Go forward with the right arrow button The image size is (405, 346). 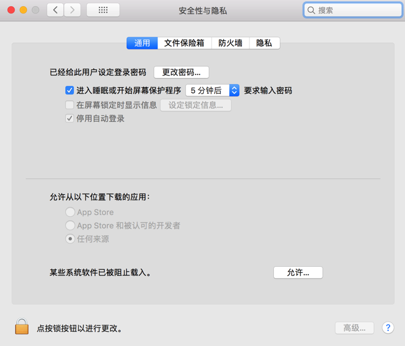pos(73,10)
